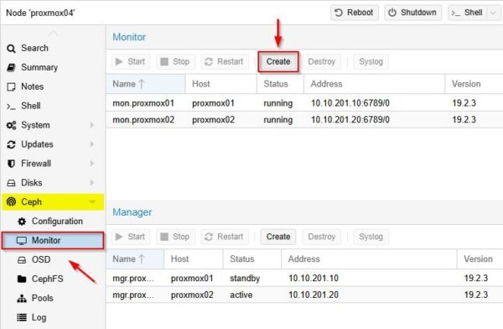
Task: Sort Monitor table by Status column
Action: pyautogui.click(x=280, y=84)
